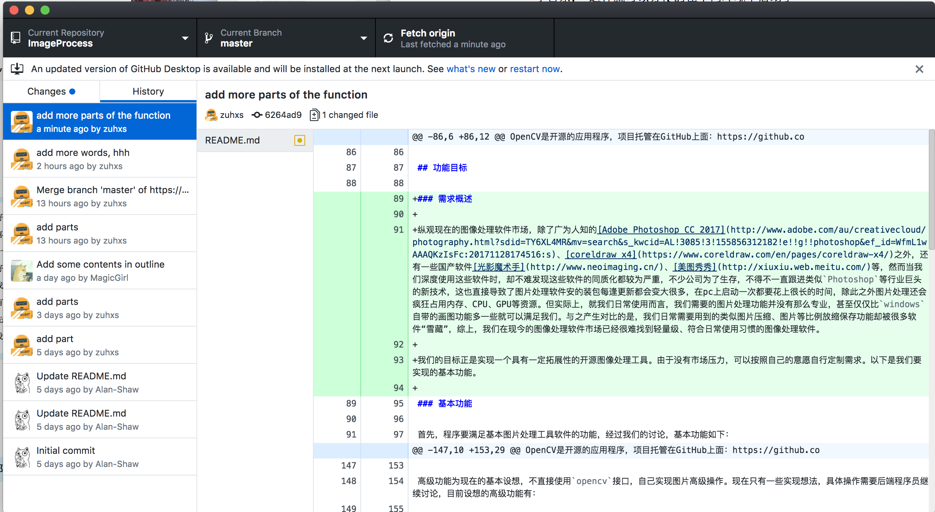Click the branch history icon in sidebar
Viewport: 935px width, 512px height.
[148, 91]
